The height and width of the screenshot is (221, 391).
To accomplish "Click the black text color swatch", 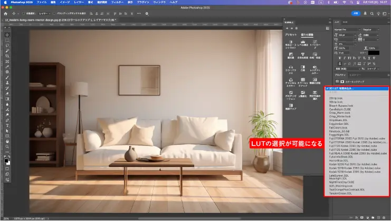I will 374,53.
